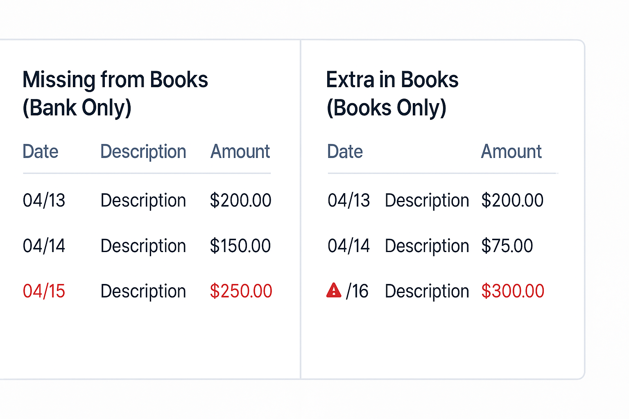Image resolution: width=629 pixels, height=419 pixels.
Task: Select the red $250.00 amount
Action: click(x=241, y=291)
